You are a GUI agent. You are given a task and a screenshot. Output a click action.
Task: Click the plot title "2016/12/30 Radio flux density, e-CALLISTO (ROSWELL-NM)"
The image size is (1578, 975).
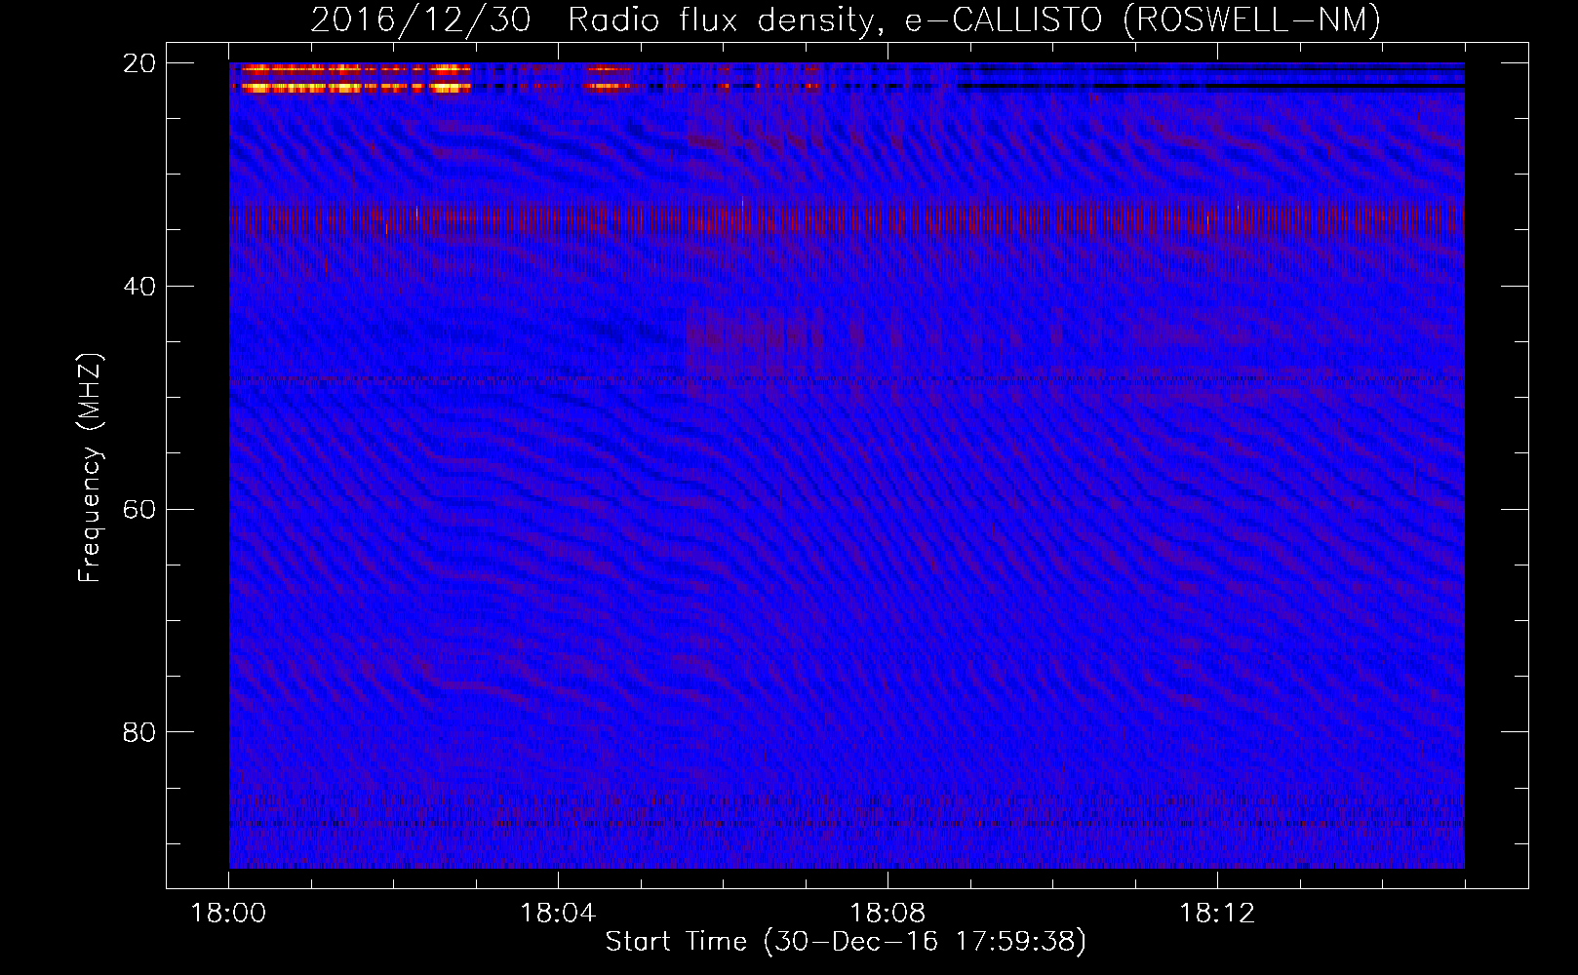[846, 19]
